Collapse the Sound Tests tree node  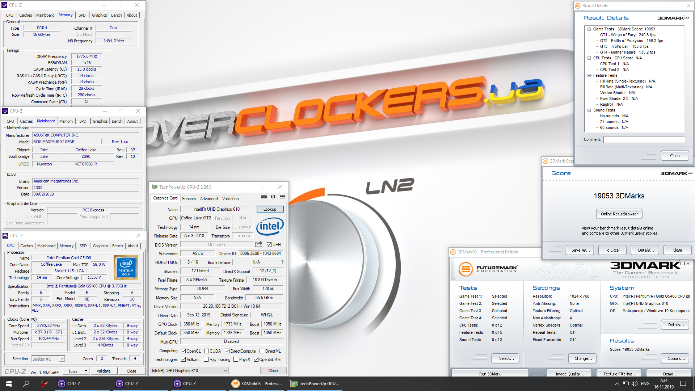(x=589, y=110)
